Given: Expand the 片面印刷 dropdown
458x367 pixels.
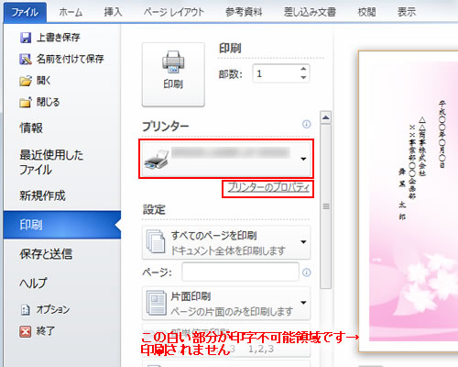Looking at the screenshot, I should [x=303, y=303].
